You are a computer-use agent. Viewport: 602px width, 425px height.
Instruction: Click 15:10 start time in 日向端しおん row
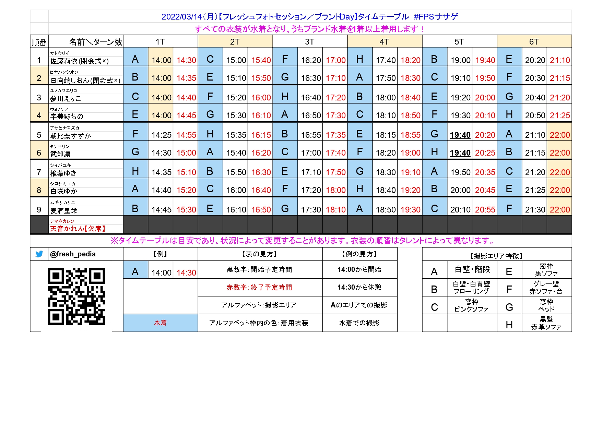[236, 78]
